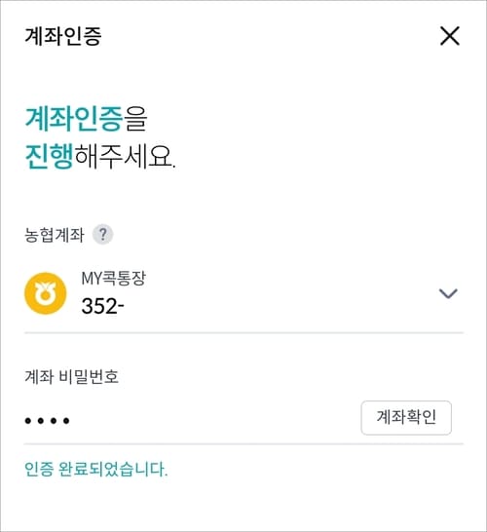The height and width of the screenshot is (532, 487).
Task: Click the teal 계좌인증 heading text
Action: point(74,119)
